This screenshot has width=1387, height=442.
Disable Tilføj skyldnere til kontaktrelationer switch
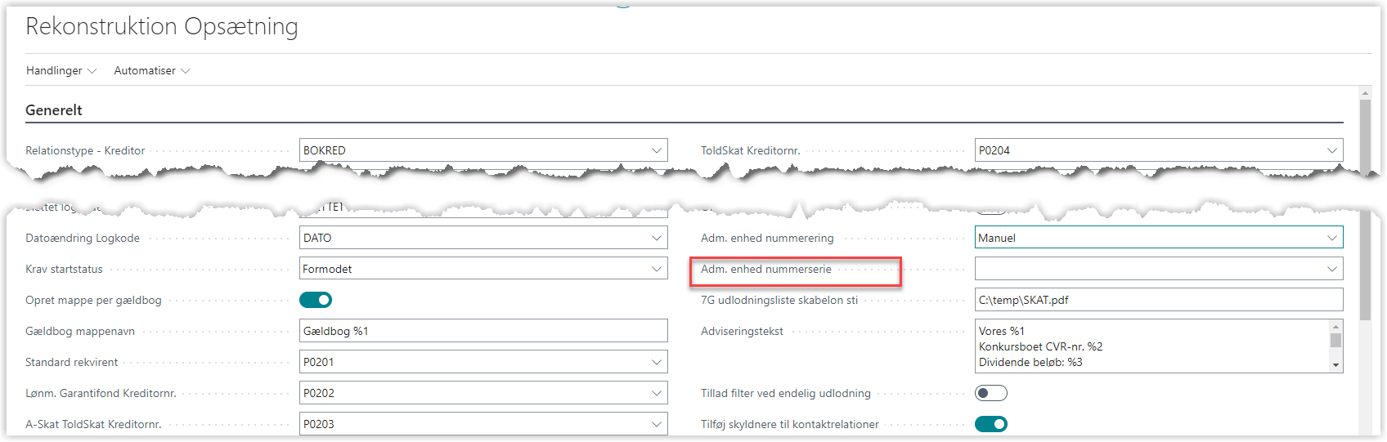coord(990,424)
